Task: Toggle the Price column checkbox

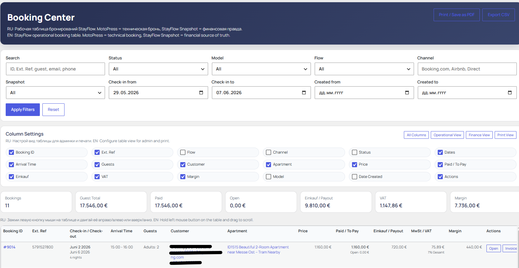Action: click(355, 164)
